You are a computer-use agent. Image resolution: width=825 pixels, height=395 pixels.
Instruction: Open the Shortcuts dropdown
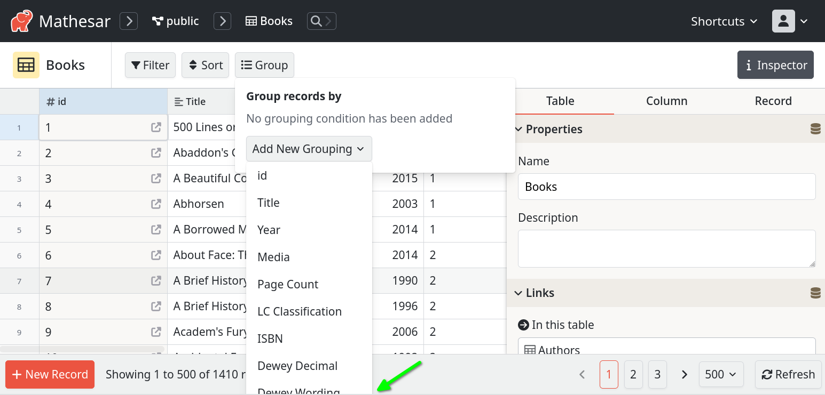coord(723,21)
